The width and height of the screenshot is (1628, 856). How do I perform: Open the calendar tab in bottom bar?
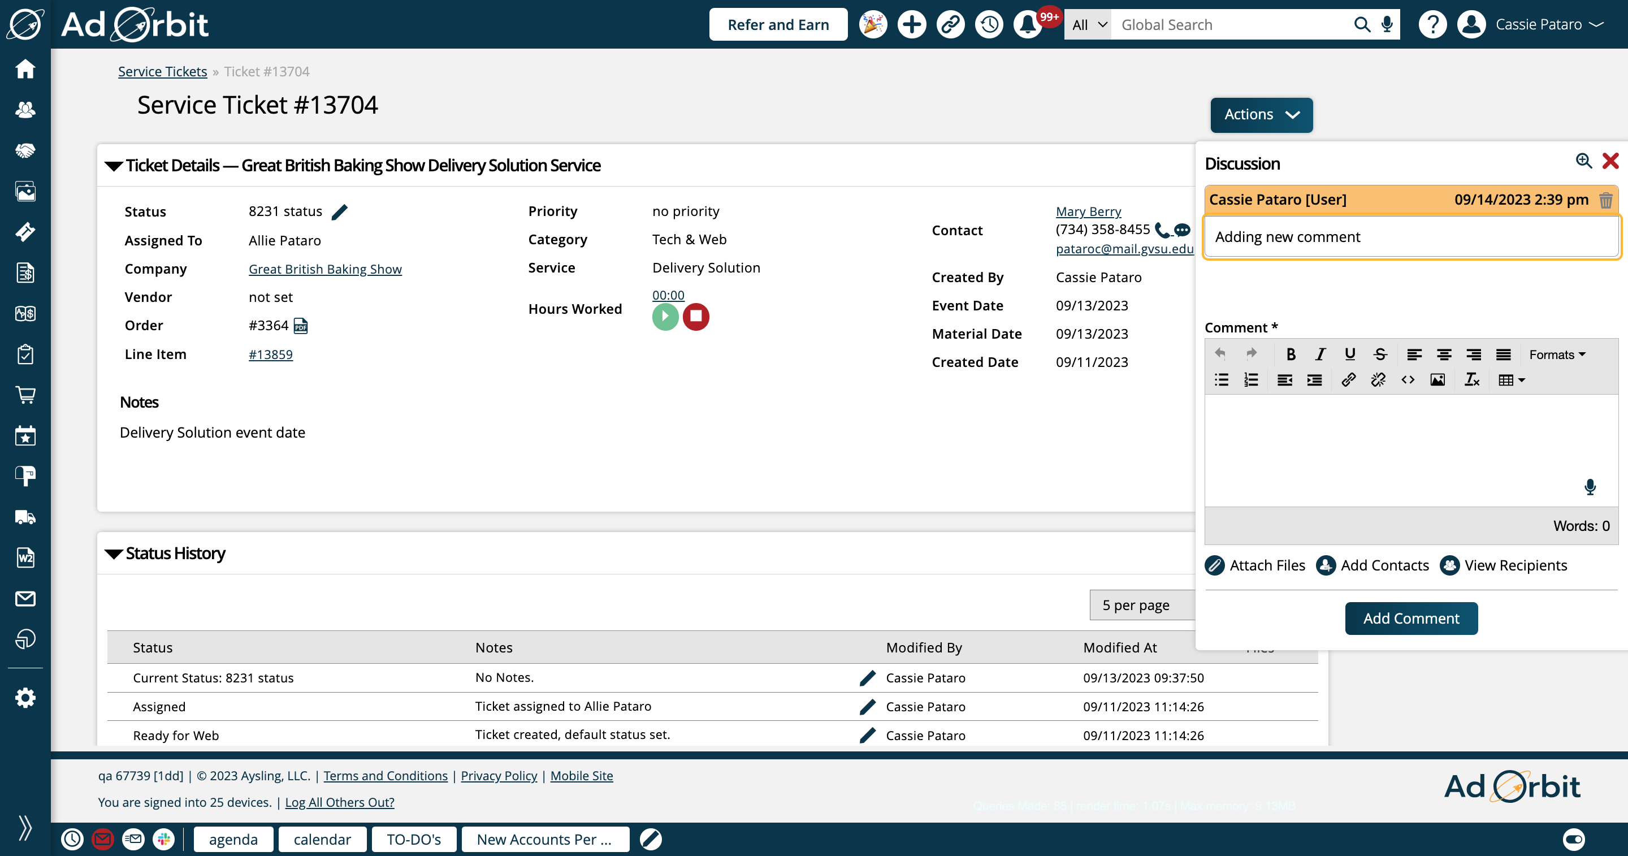pyautogui.click(x=322, y=840)
